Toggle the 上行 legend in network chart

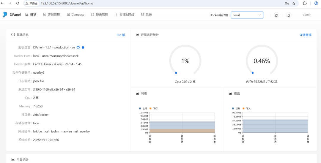(143, 108)
